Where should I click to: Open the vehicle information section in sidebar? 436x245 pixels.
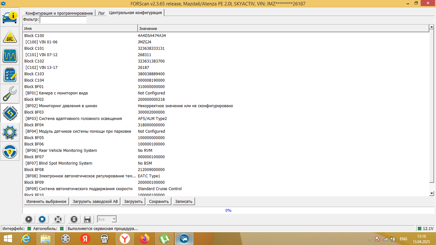click(x=10, y=18)
